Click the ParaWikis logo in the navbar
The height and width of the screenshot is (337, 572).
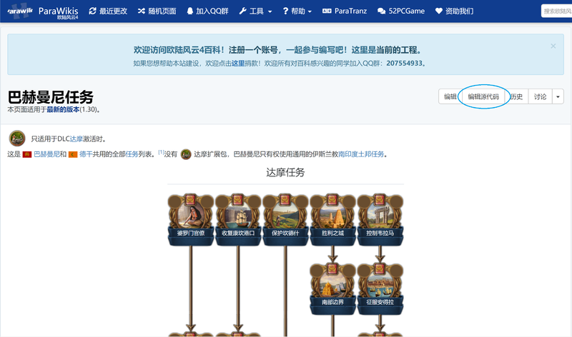pyautogui.click(x=43, y=11)
